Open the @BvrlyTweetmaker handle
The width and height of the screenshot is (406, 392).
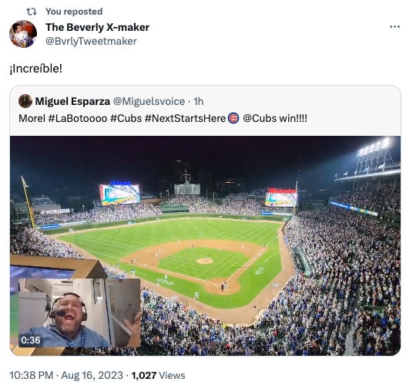tap(91, 41)
